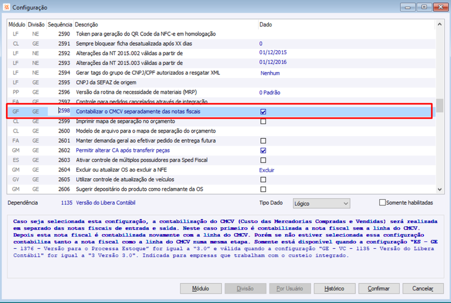Click the Nenhum value in row 2594
The width and height of the screenshot is (451, 303).
pyautogui.click(x=270, y=73)
